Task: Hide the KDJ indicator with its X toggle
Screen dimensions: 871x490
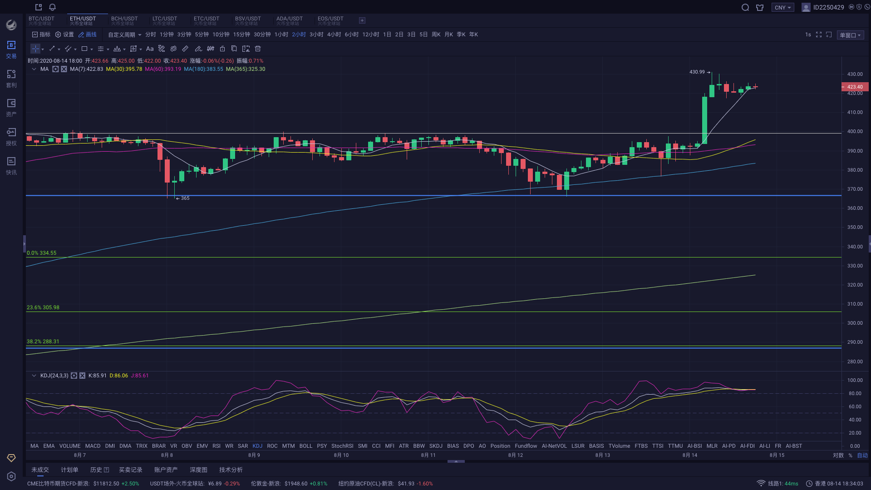Action: tap(82, 376)
